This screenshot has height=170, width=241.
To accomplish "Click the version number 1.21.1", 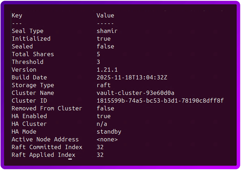I will point(107,70).
